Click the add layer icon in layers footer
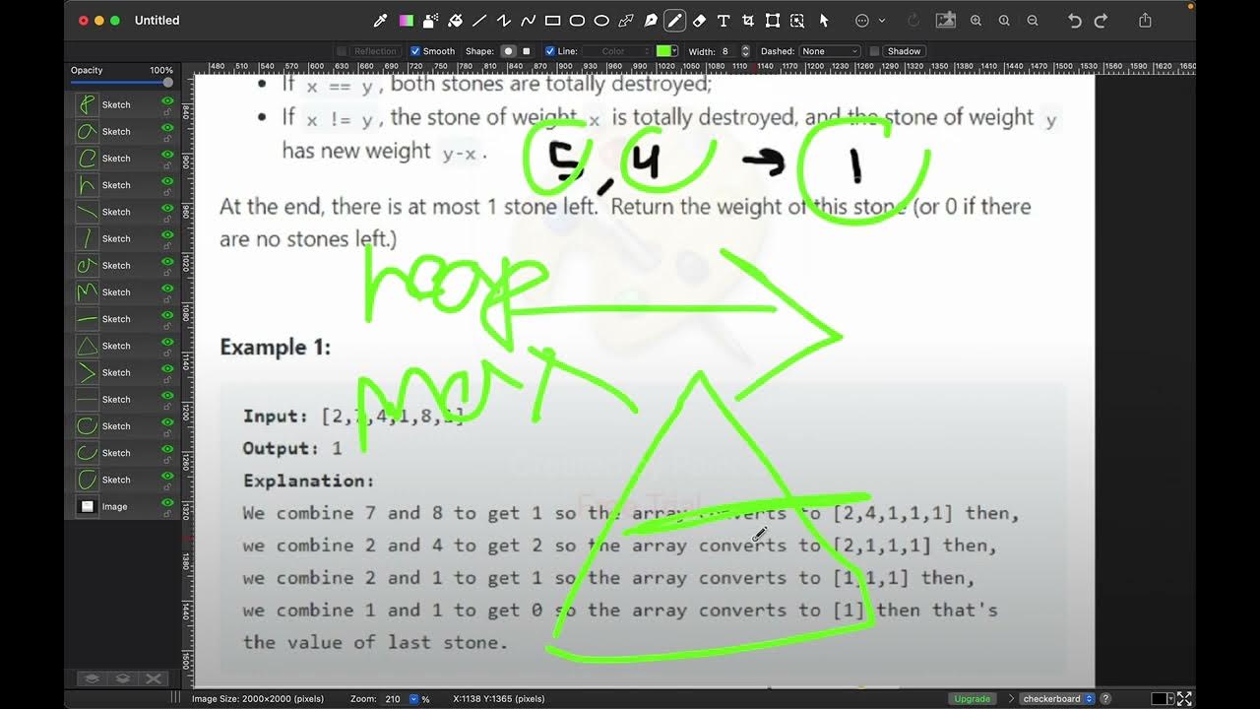The image size is (1260, 709). point(90,678)
